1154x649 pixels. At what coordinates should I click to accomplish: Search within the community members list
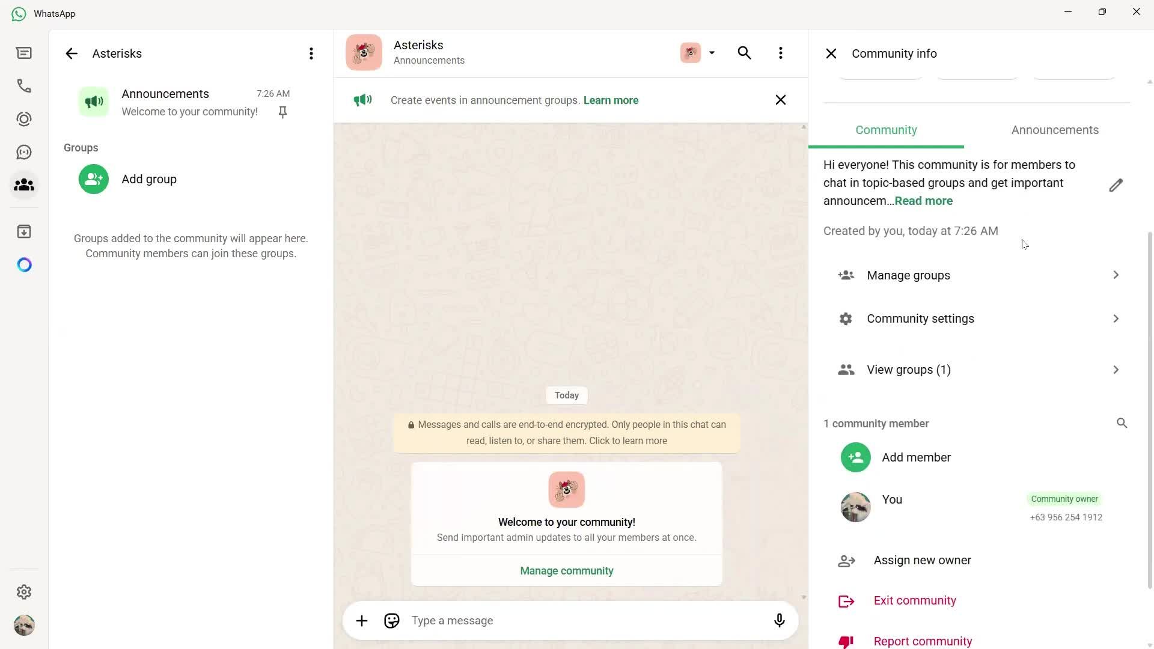(x=1122, y=423)
